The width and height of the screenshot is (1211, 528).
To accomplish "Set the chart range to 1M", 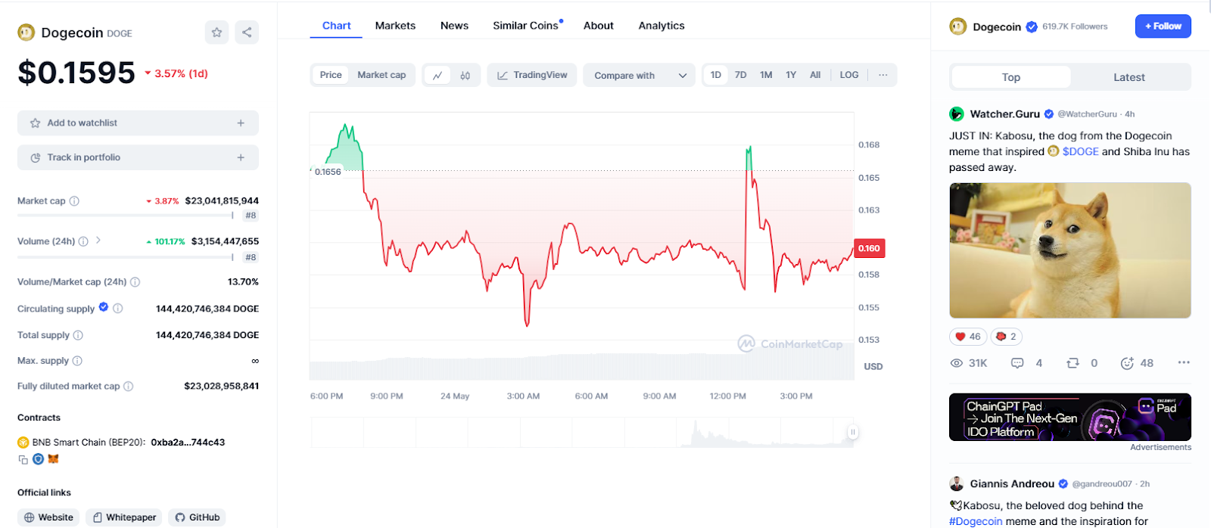I will pos(766,75).
